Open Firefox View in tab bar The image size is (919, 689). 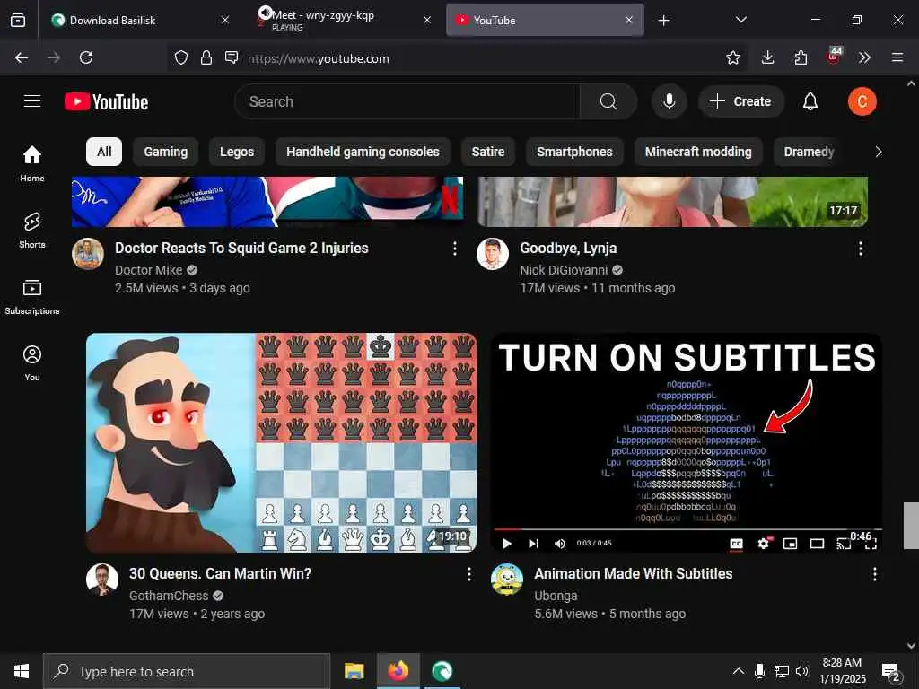tap(18, 20)
